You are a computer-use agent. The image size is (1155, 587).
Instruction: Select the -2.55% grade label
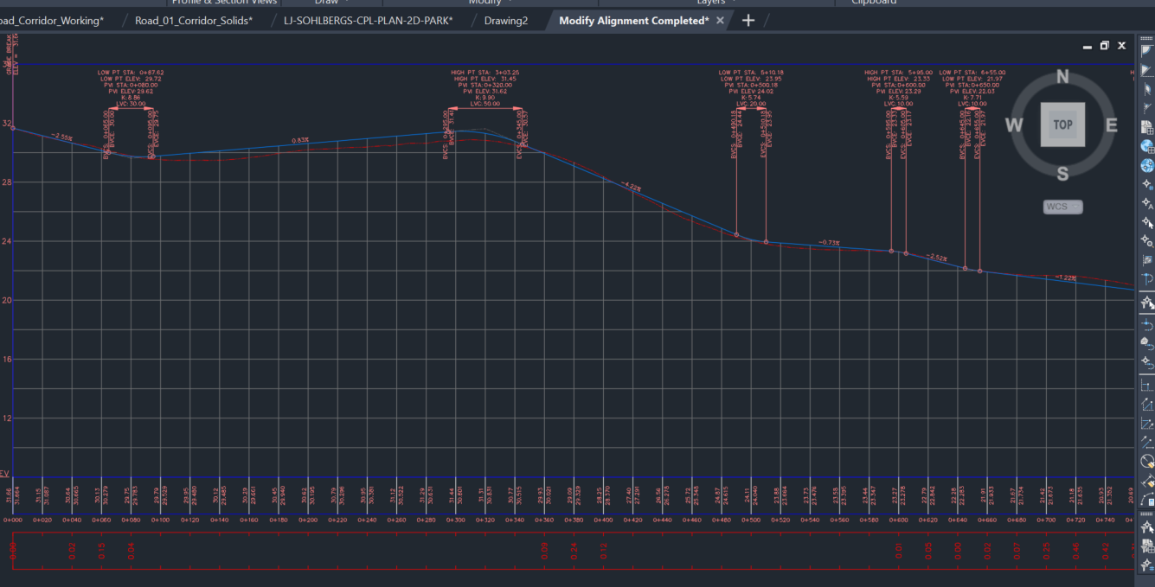point(61,136)
